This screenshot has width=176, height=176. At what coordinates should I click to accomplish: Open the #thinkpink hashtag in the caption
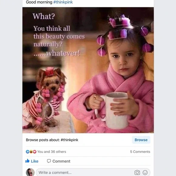63,2
